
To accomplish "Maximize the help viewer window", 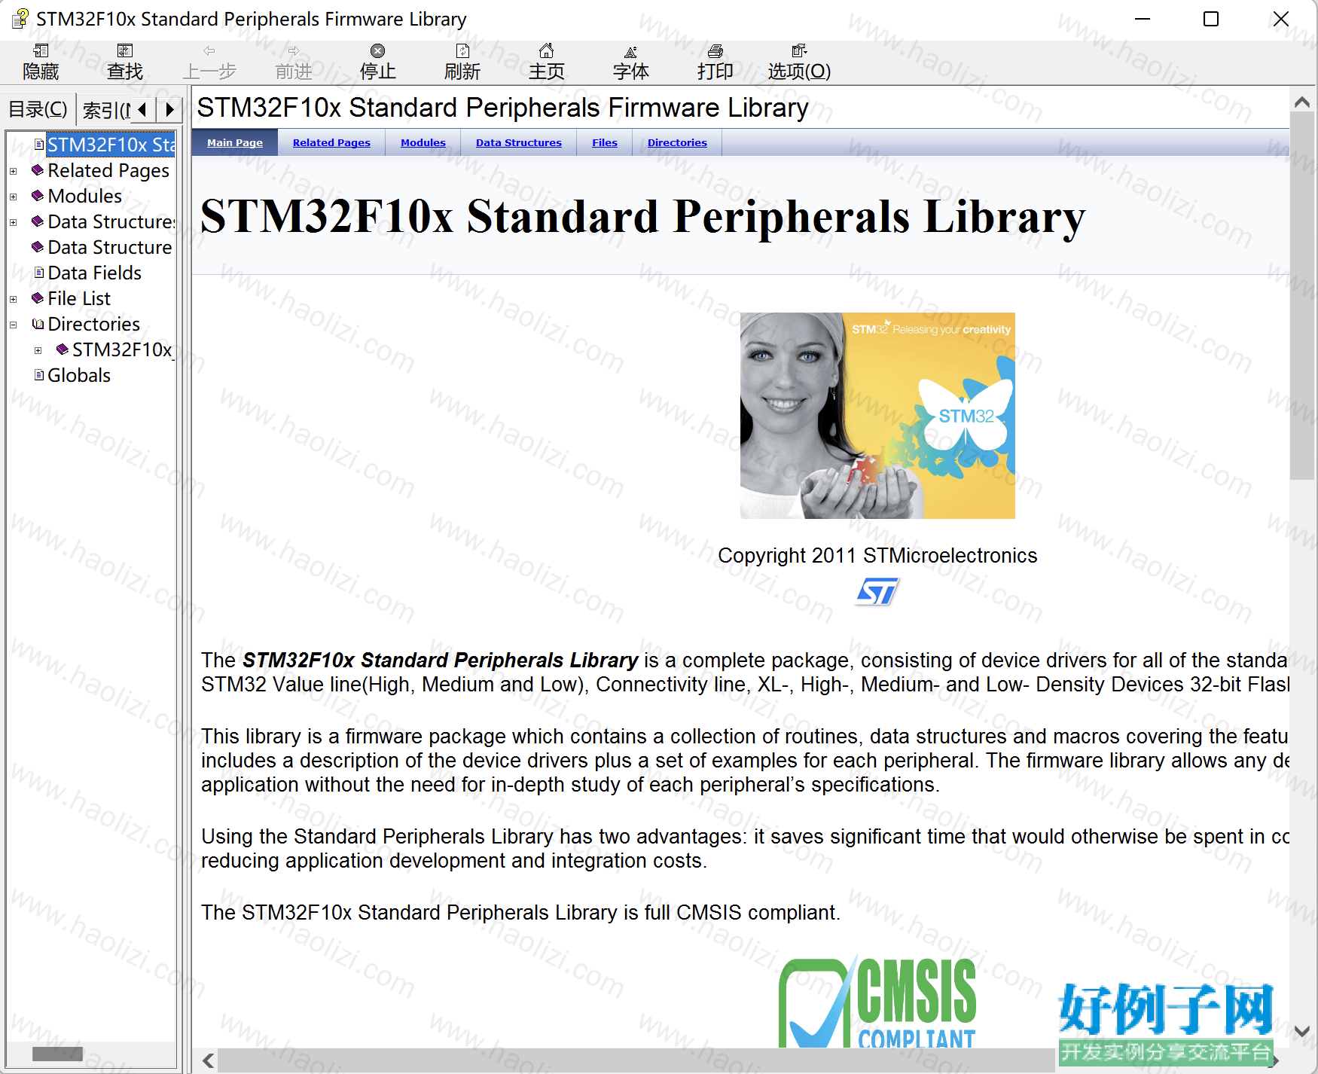I will pyautogui.click(x=1211, y=19).
